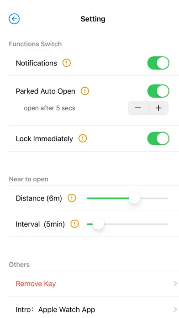Open the chevron on the Remove Key row
The height and width of the screenshot is (318, 179).
tap(175, 284)
